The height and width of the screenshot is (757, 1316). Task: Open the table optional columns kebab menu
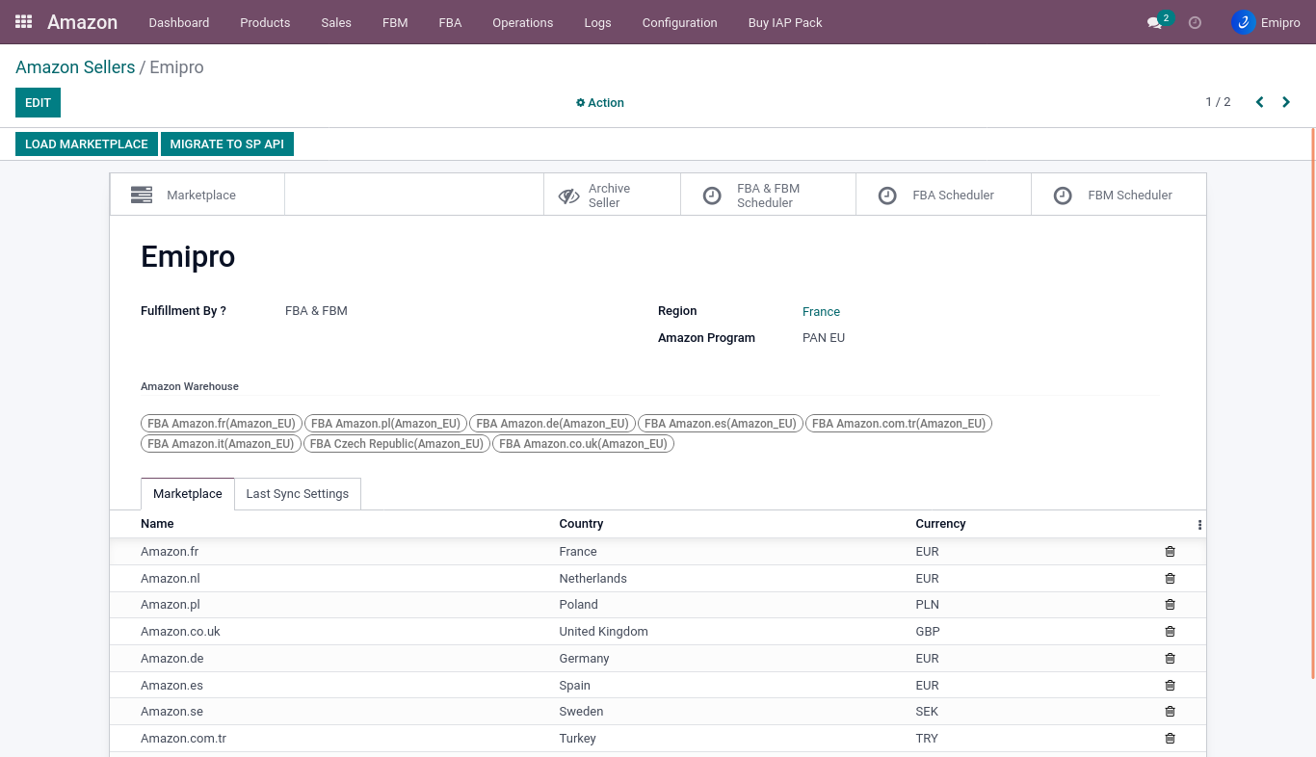click(1199, 525)
